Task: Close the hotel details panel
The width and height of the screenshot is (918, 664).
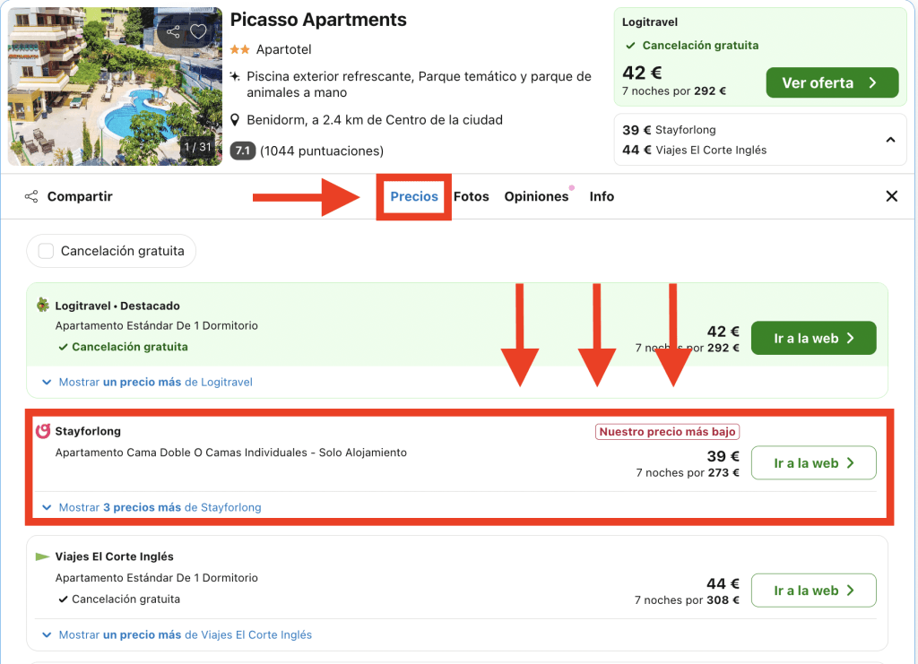Action: click(x=891, y=196)
